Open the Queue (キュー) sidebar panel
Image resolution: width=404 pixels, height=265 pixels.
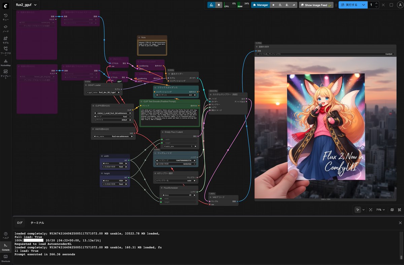pyautogui.click(x=6, y=17)
